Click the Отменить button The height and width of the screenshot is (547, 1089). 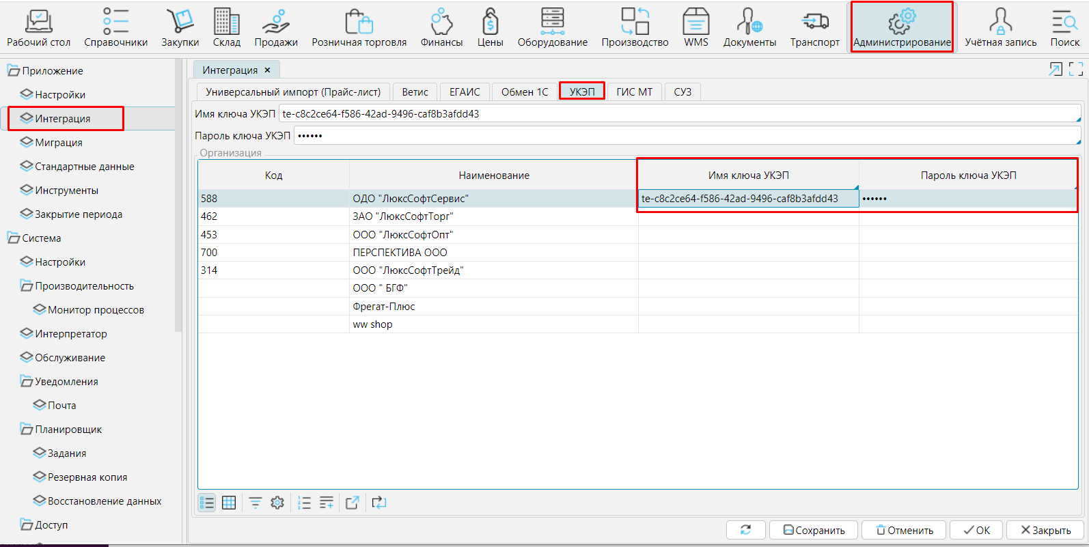click(904, 531)
